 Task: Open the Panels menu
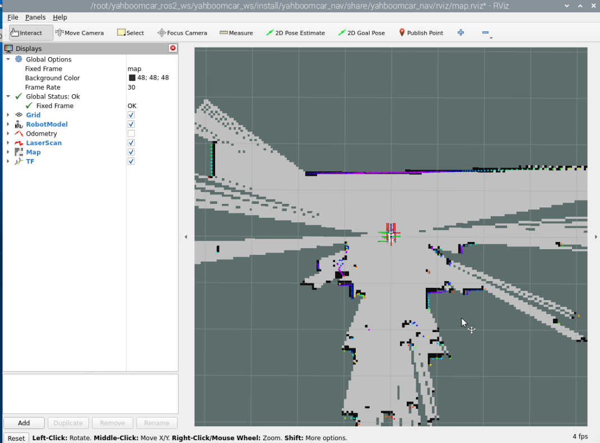(35, 17)
